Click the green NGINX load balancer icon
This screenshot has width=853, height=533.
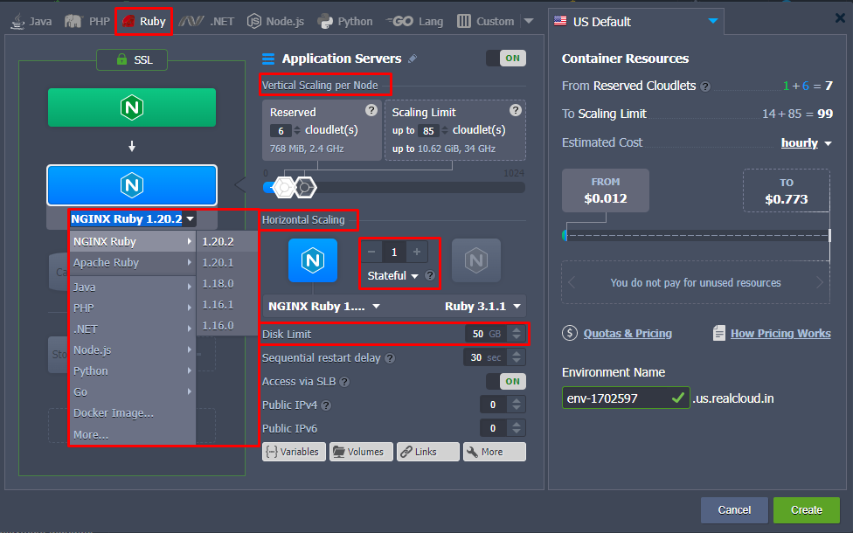pos(131,107)
